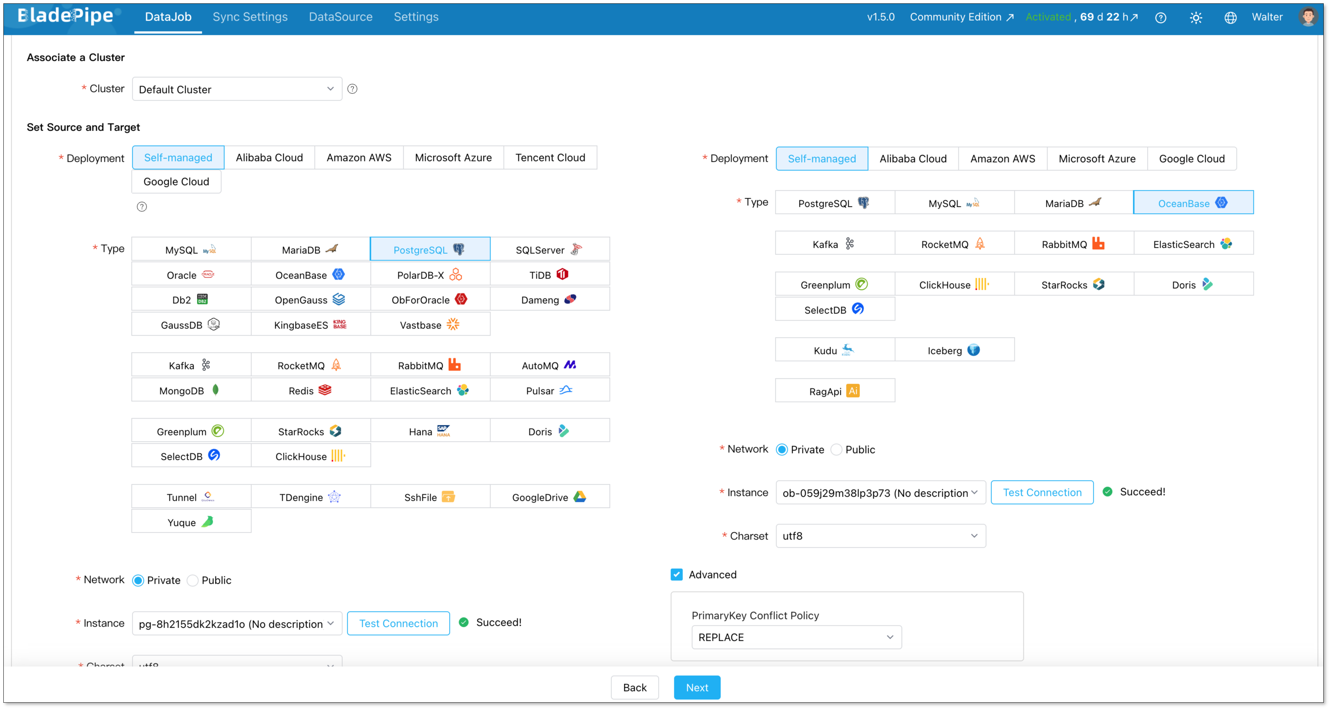1329x708 pixels.
Task: Click source Test Connection button
Action: point(398,623)
